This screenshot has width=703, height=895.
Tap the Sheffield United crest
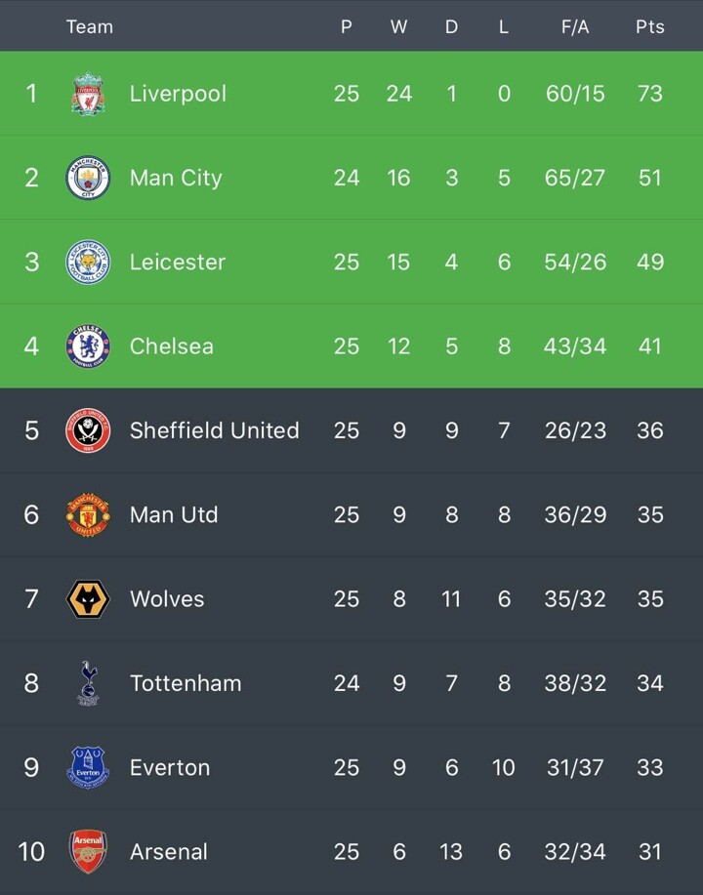pyautogui.click(x=88, y=430)
